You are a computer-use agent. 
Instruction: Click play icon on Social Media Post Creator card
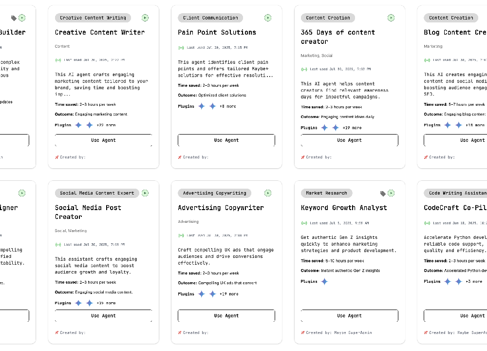(x=145, y=193)
